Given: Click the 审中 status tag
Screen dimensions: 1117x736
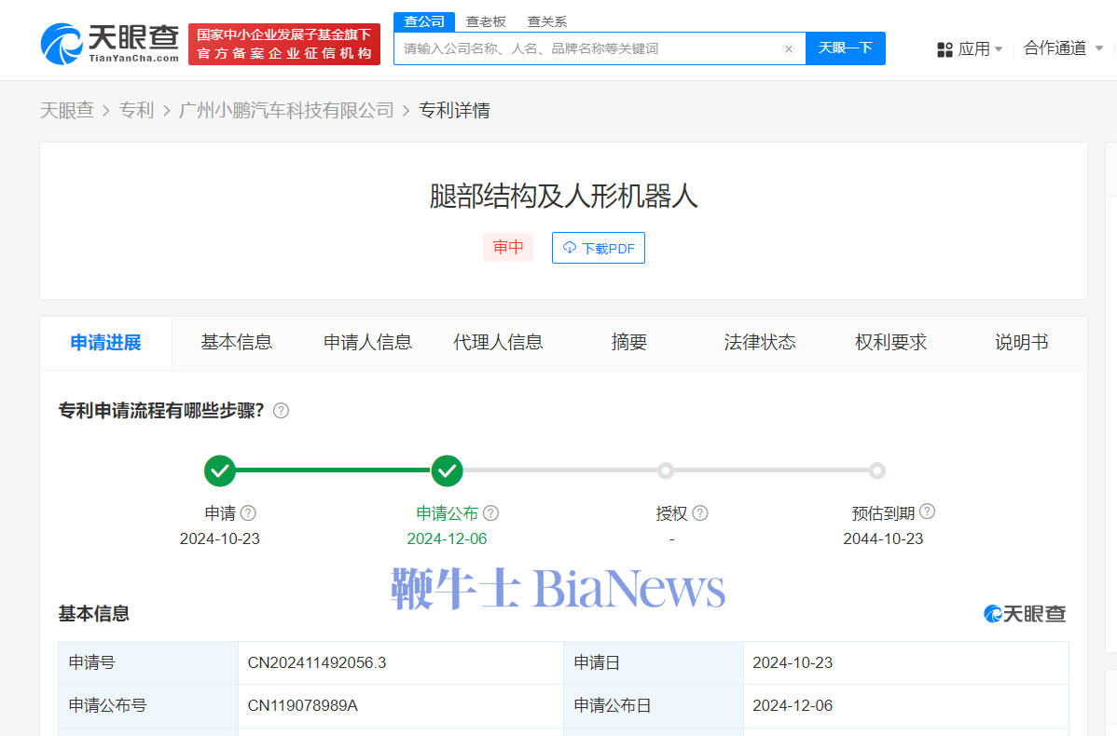Looking at the screenshot, I should pos(508,248).
